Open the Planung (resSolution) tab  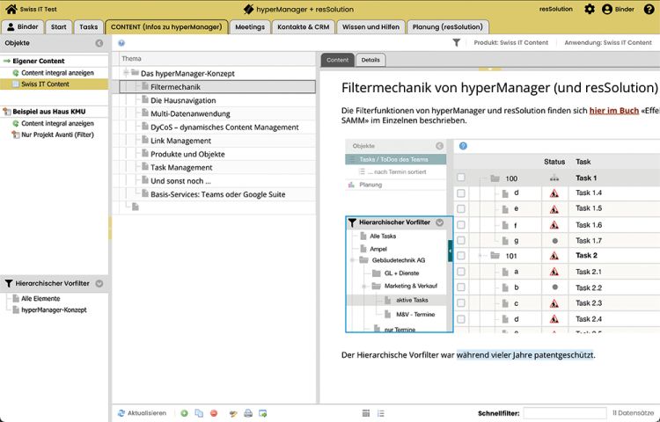pyautogui.click(x=447, y=27)
